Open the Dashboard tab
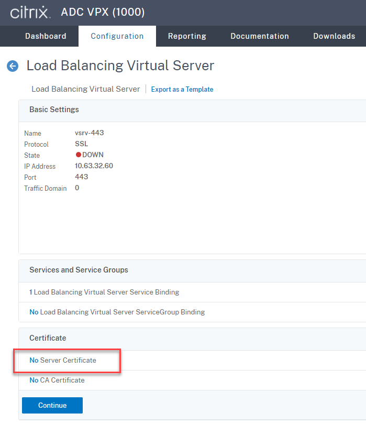This screenshot has width=366, height=424. tap(46, 36)
